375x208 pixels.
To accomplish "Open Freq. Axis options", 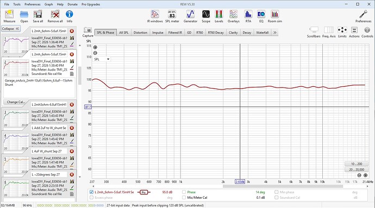I will (329, 32).
